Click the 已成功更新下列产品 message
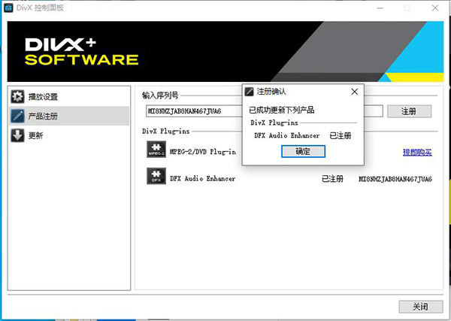 tap(282, 110)
